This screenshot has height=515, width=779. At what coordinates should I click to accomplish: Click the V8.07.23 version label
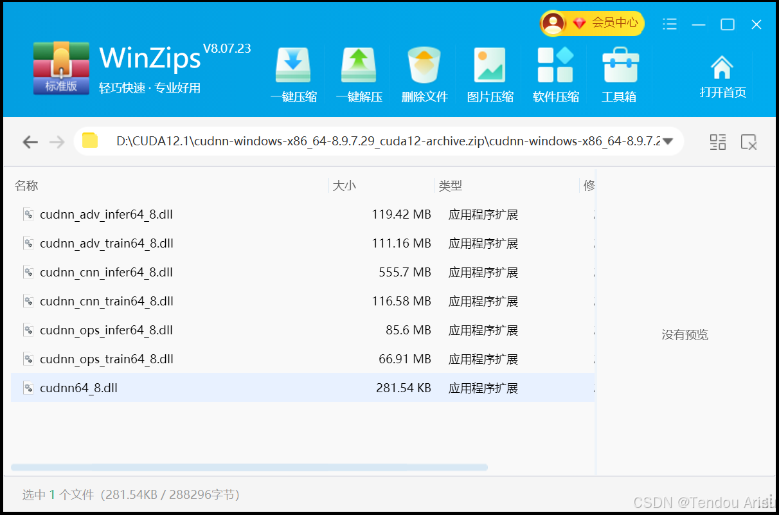click(227, 48)
